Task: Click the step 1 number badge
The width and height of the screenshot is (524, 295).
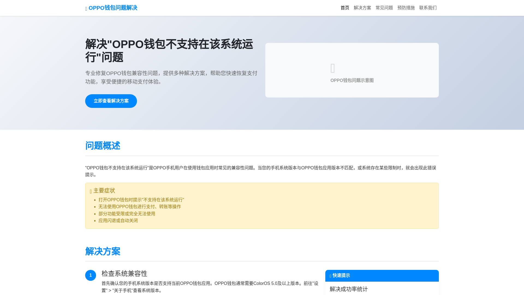Action: pyautogui.click(x=91, y=275)
